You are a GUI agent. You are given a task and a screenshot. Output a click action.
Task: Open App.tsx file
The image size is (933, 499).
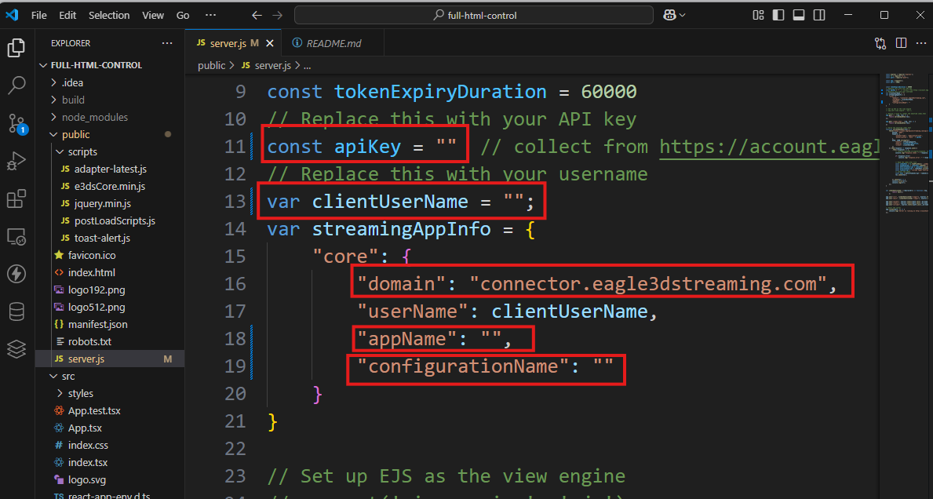[110, 428]
